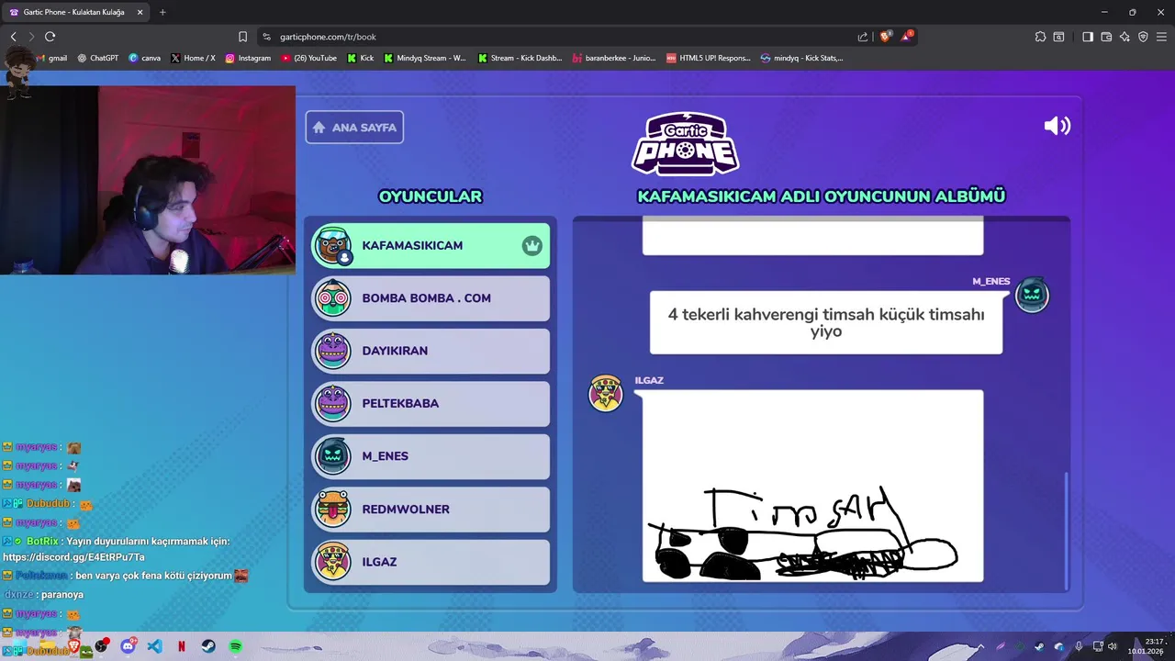Image resolution: width=1175 pixels, height=661 pixels.
Task: Click the '4 tekerli kahverengi timsah' sentence bubble
Action: coord(826,323)
